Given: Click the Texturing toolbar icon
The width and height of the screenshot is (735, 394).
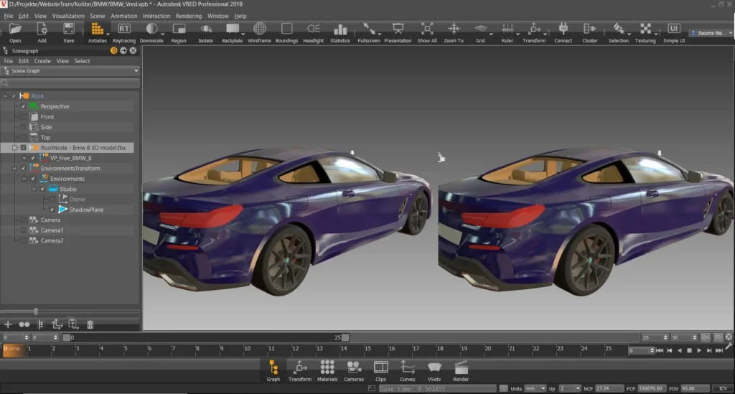Looking at the screenshot, I should [645, 29].
